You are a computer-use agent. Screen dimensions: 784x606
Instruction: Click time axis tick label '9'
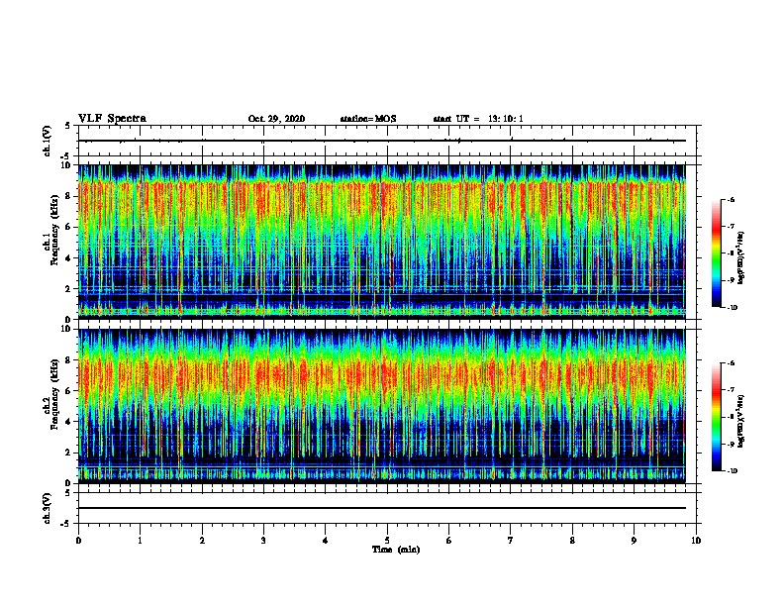pos(634,540)
